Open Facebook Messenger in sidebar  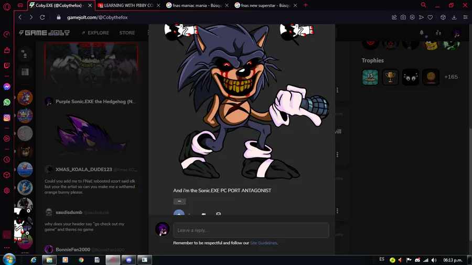click(7, 86)
